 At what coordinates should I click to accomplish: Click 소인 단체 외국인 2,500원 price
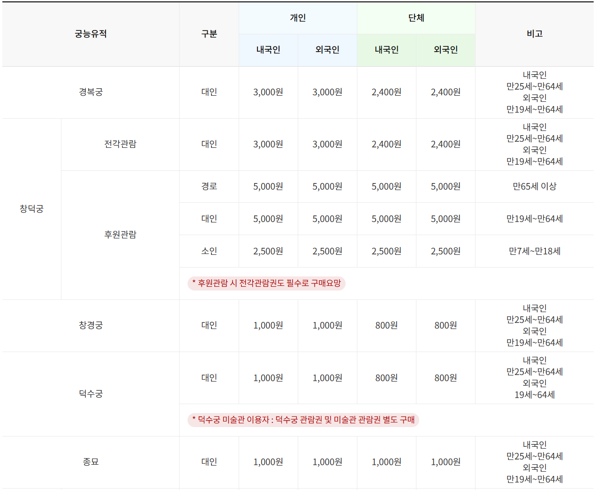(445, 251)
